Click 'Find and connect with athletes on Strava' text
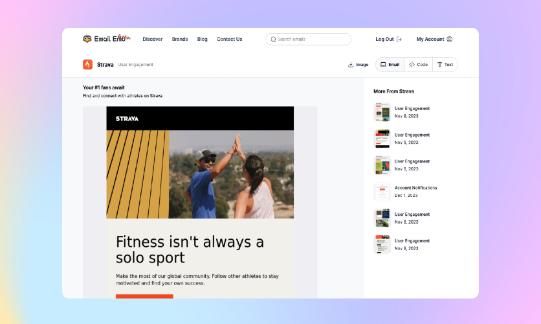Screen dimensions: 541x324 point(122,96)
